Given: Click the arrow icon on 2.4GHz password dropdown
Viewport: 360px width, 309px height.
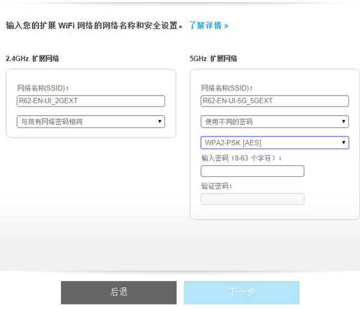Looking at the screenshot, I should point(160,121).
